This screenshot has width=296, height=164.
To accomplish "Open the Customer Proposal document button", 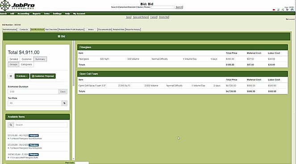I will point(43,76).
